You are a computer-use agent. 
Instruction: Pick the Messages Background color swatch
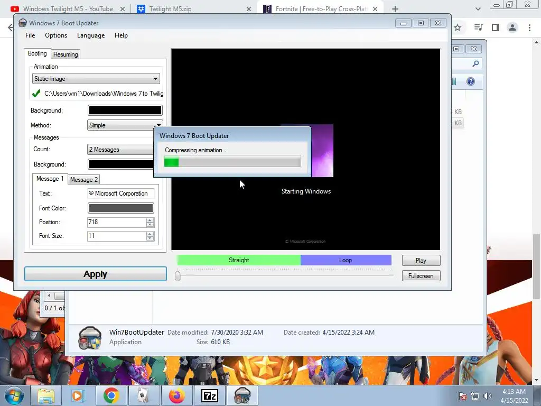[x=121, y=164]
